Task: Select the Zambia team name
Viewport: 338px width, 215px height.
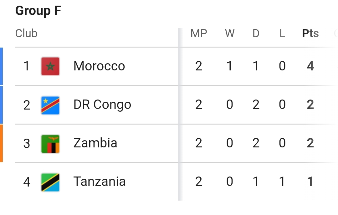Action: pos(95,143)
